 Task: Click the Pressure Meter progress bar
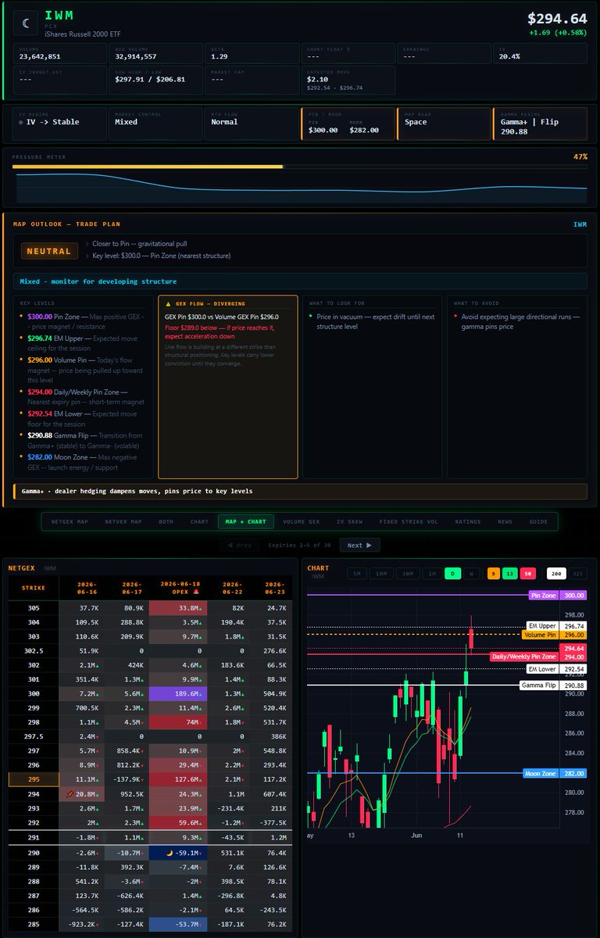tap(300, 166)
